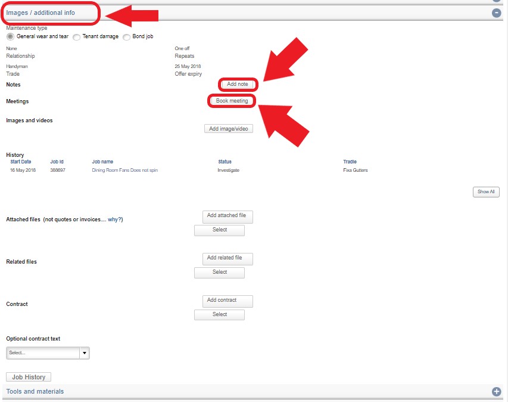Select Tenant damage maintenance type
This screenshot has height=402, width=508.
pos(76,37)
